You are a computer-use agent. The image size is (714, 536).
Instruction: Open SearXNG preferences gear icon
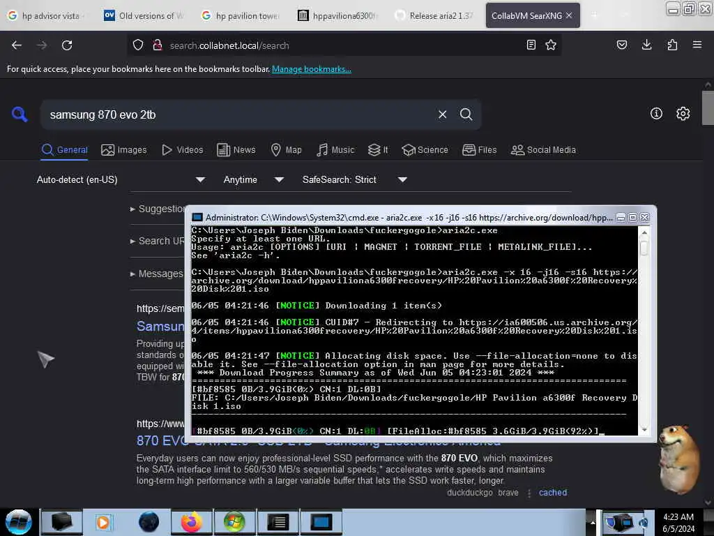click(x=683, y=114)
